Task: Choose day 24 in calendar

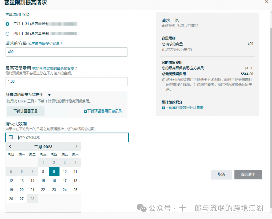Action: click(x=65, y=190)
